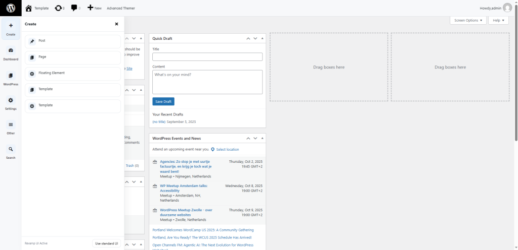The width and height of the screenshot is (518, 250).
Task: Open the comments bubble in admin bar
Action: coord(75,8)
